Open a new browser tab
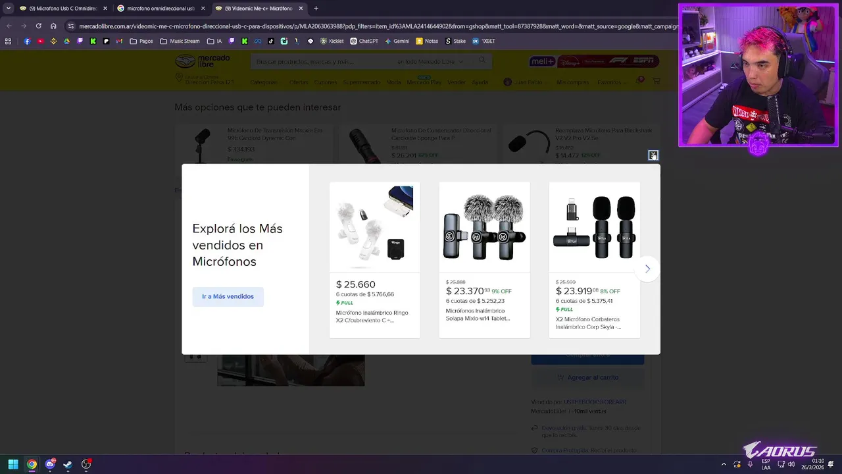This screenshot has height=474, width=842. (316, 9)
